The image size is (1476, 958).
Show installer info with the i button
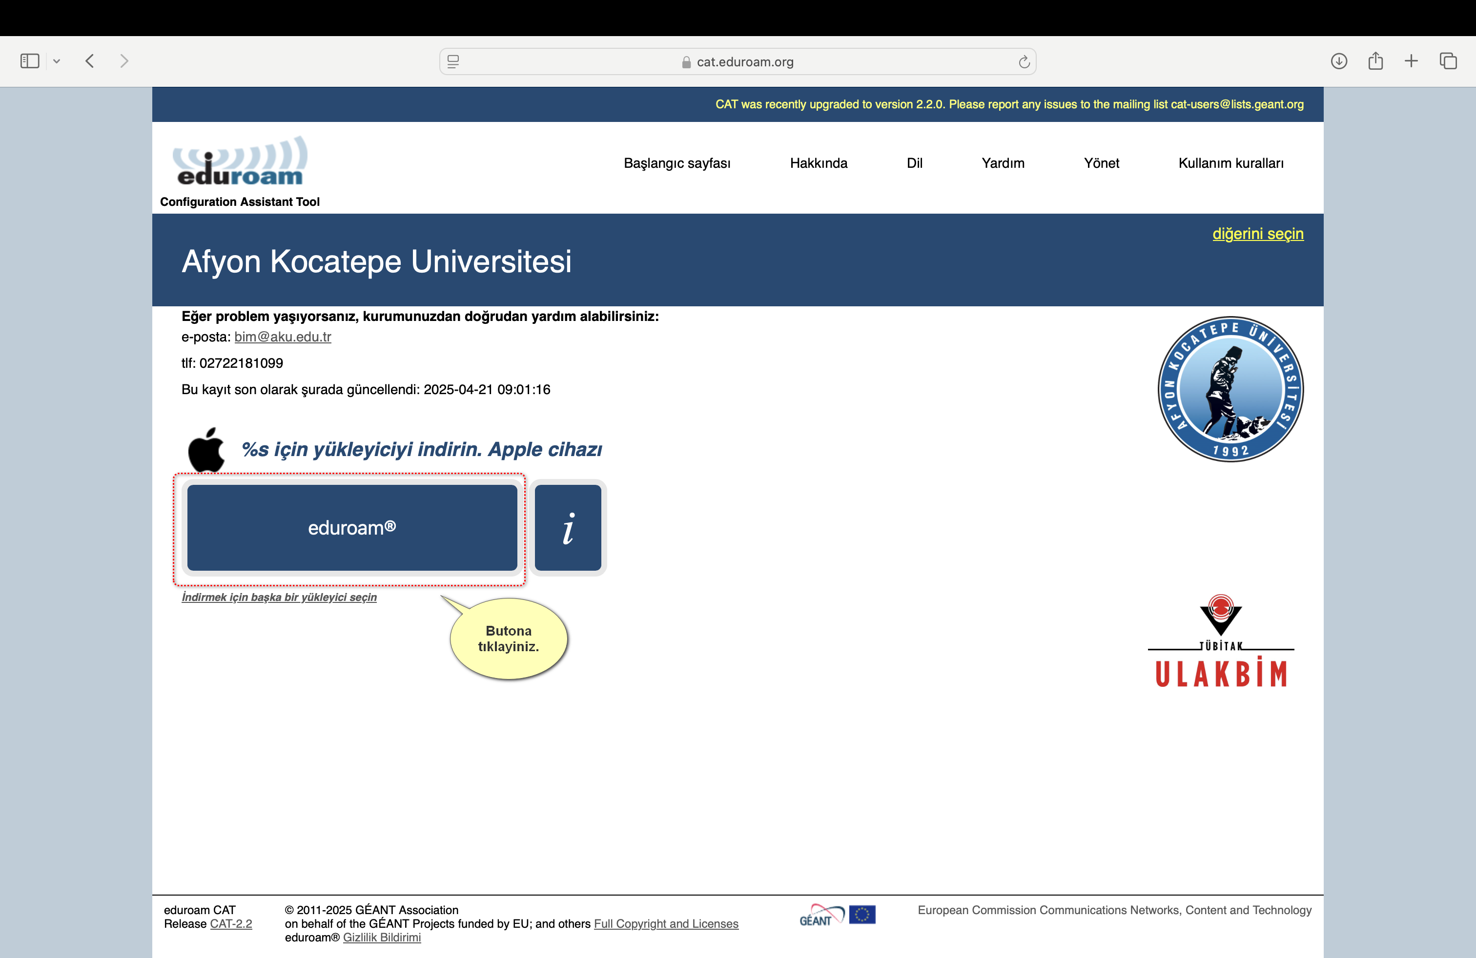click(x=568, y=527)
